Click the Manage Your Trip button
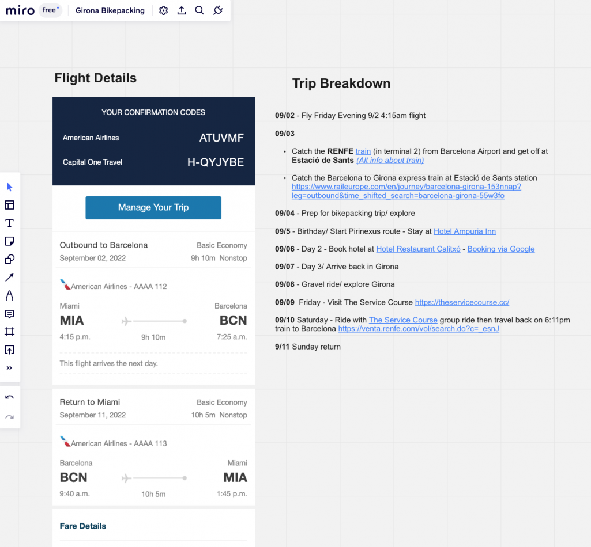 [153, 207]
